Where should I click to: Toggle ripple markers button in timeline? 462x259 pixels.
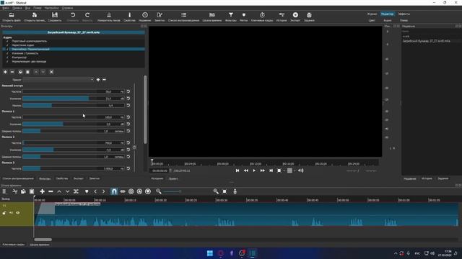pyautogui.click(x=148, y=191)
